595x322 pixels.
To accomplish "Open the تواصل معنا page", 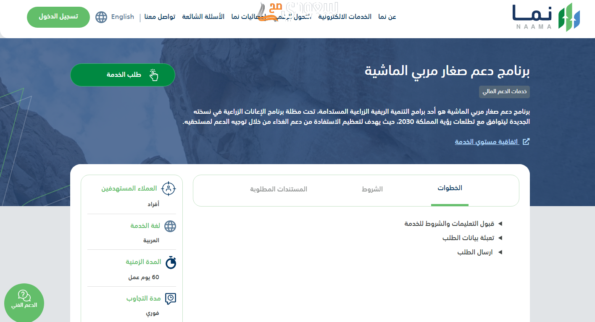I will [x=160, y=17].
